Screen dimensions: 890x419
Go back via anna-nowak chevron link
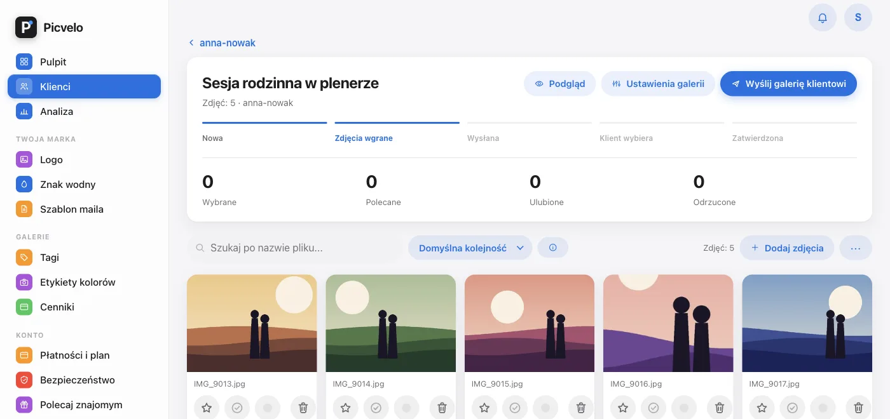[x=222, y=43]
